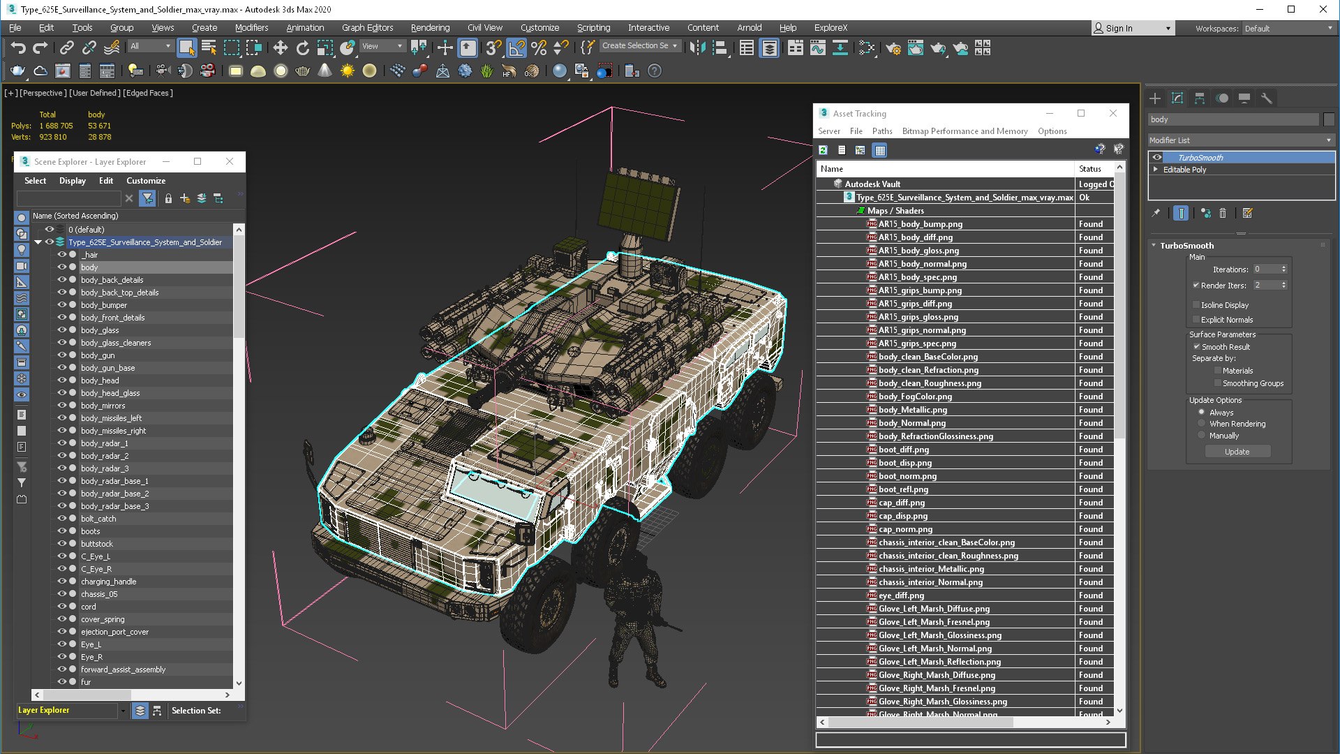Enable Explicit Normals checkbox
This screenshot has height=754, width=1340.
click(1196, 320)
